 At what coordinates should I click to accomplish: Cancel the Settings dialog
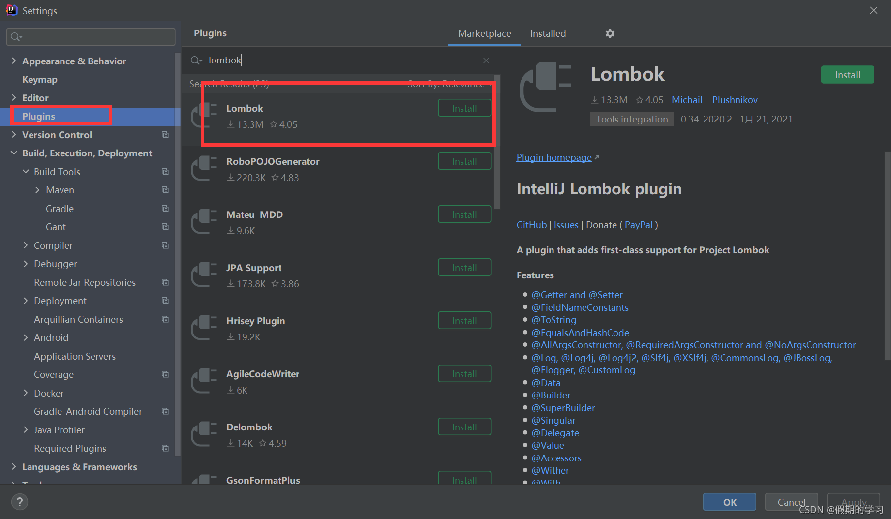(x=792, y=502)
